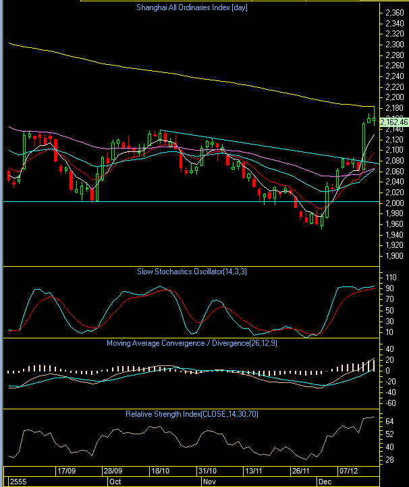This screenshot has width=409, height=487.
Task: Click the Relative Strength Index panel title
Action: 190,414
